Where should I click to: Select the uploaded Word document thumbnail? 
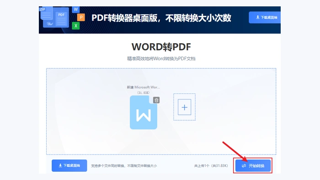[x=144, y=113]
